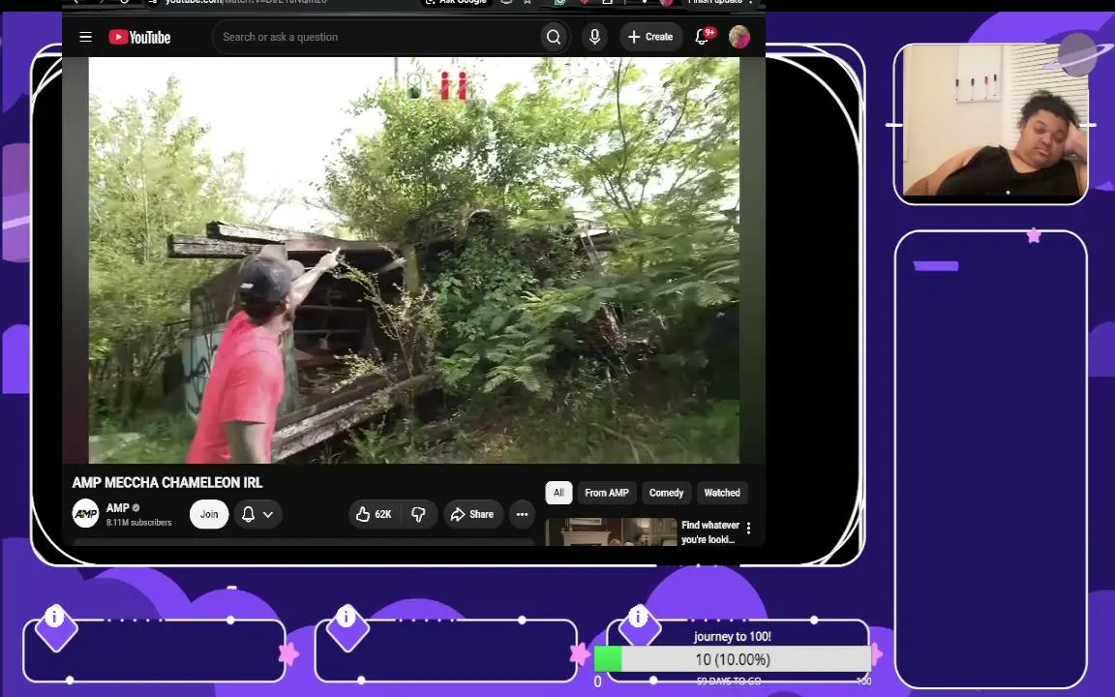
Task: Open options for 'Find whatever' suggestion
Action: tap(749, 528)
